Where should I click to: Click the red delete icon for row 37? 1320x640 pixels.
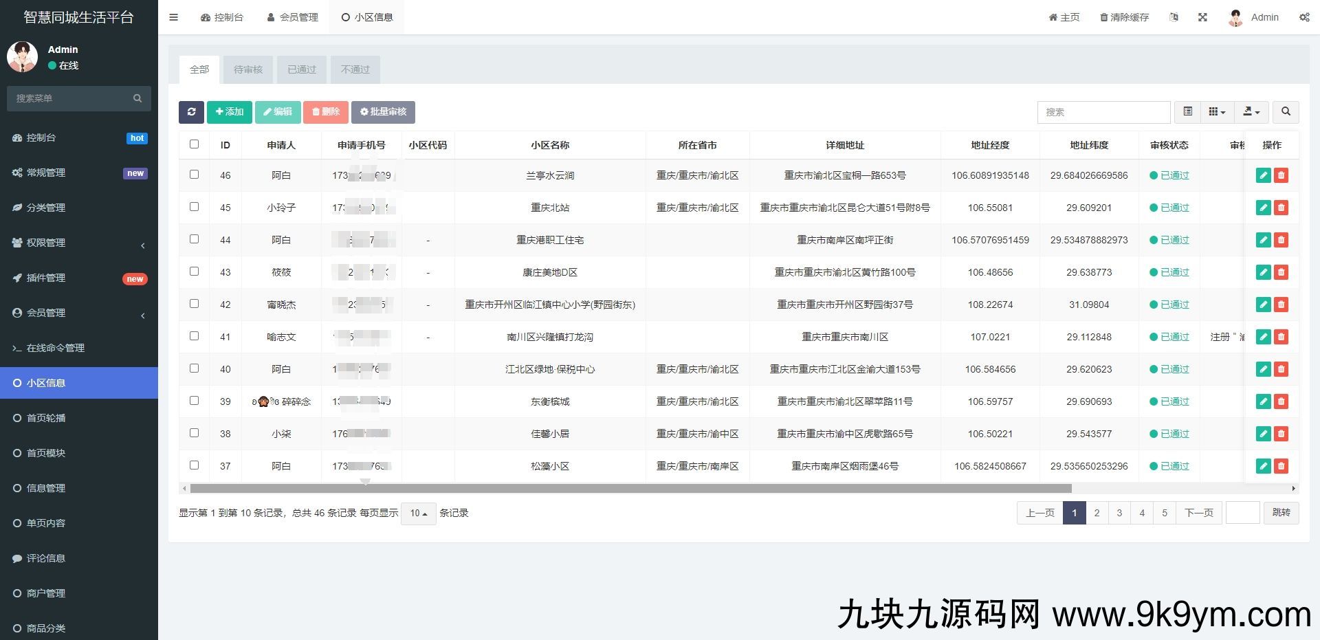[1281, 466]
